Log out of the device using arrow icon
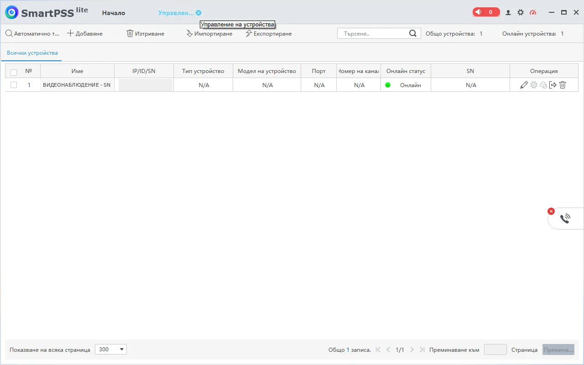Screen dimensions: 584x365 pyautogui.click(x=553, y=85)
